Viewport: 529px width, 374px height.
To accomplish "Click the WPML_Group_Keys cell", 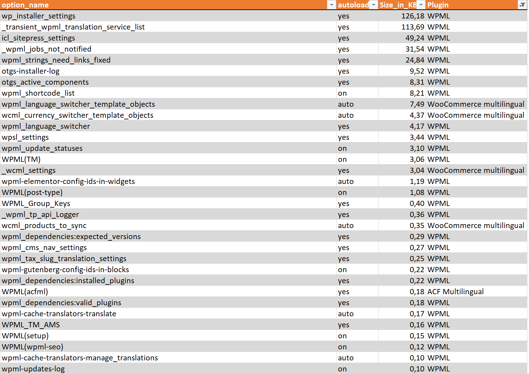I will click(x=168, y=203).
